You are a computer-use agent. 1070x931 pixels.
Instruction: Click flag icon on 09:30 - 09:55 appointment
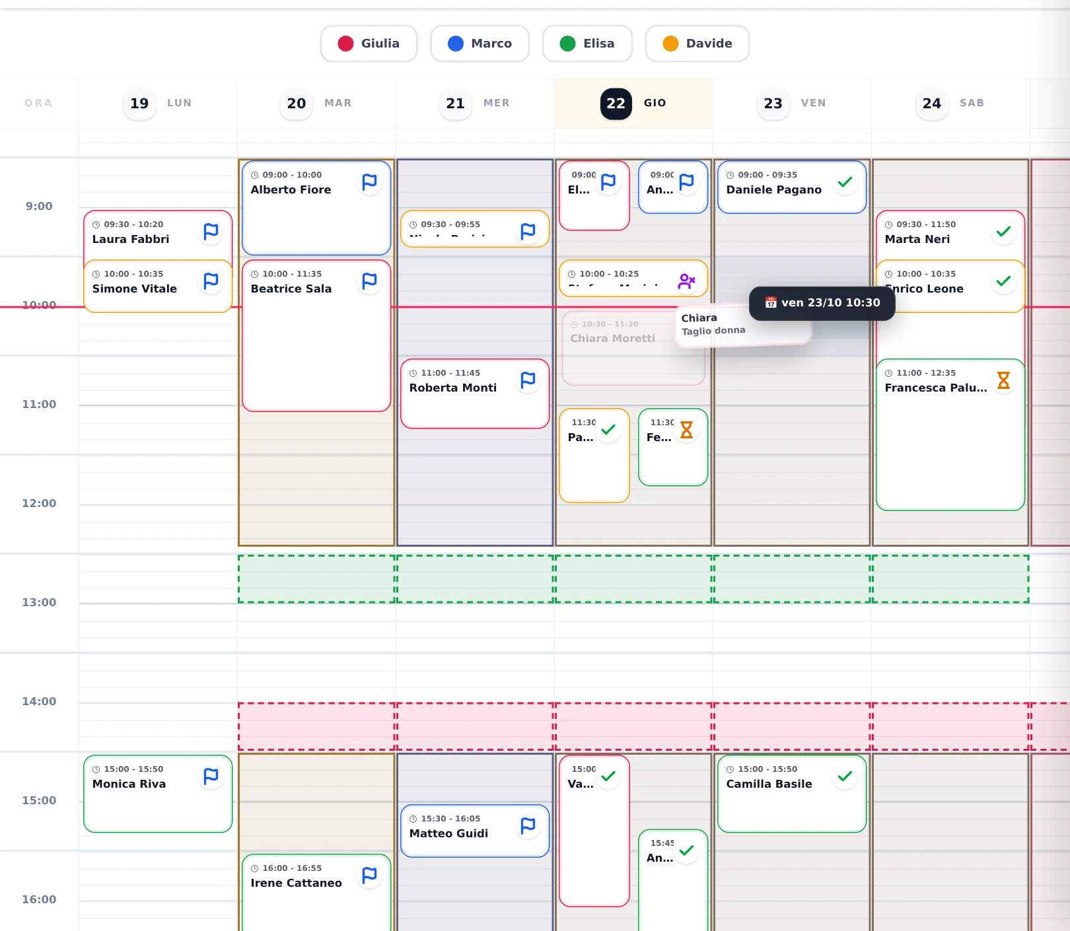[x=528, y=232]
